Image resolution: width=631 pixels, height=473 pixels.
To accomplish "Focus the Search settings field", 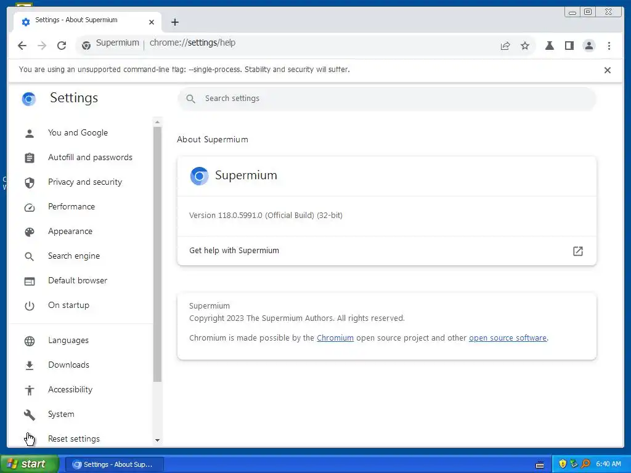I will pyautogui.click(x=387, y=99).
